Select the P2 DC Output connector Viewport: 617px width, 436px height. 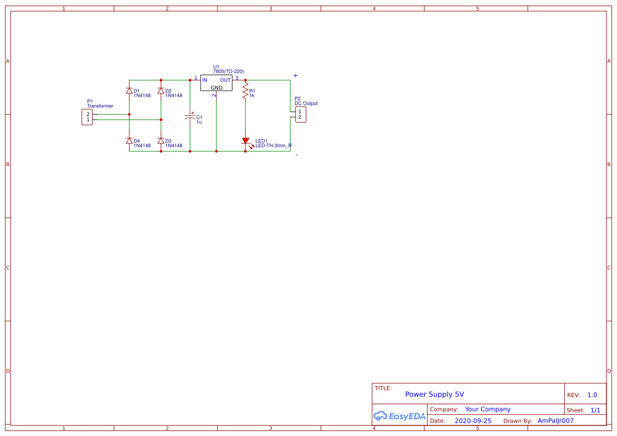pyautogui.click(x=300, y=114)
